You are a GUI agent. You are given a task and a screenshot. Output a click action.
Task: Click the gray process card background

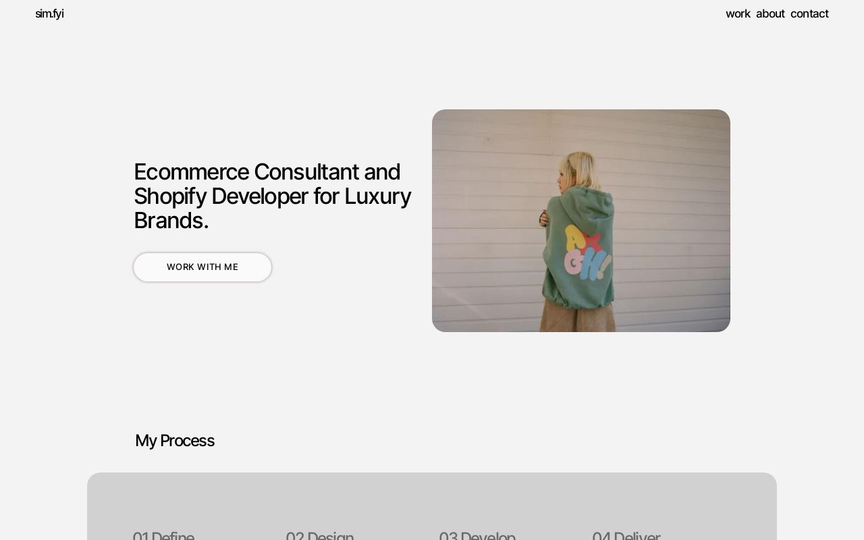(432, 500)
